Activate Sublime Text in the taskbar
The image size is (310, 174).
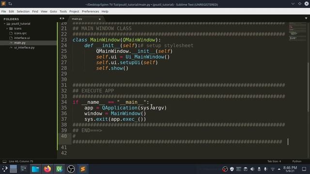coord(83,169)
